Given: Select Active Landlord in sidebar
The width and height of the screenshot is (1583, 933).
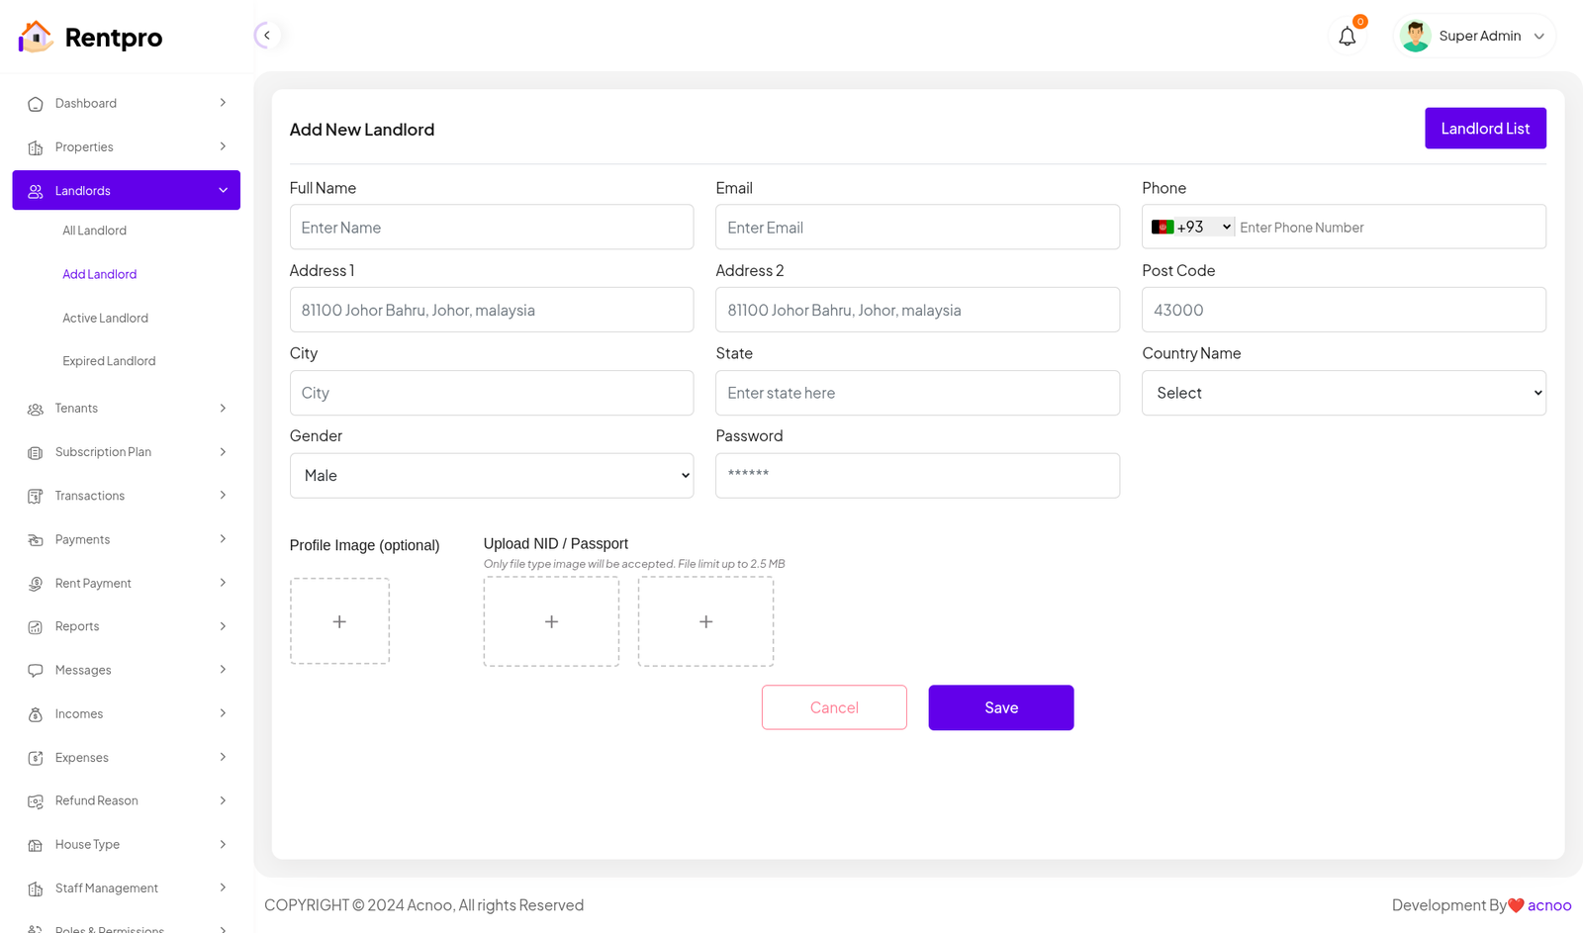Looking at the screenshot, I should (x=105, y=318).
